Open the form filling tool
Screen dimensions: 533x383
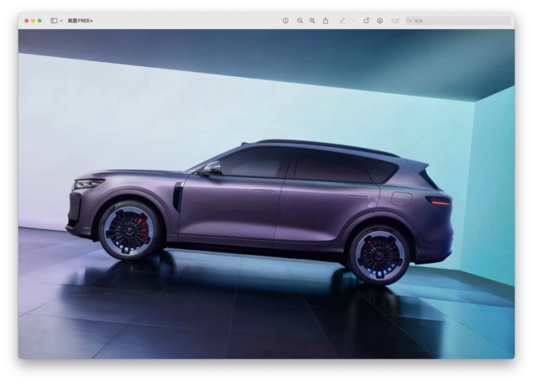(x=395, y=21)
